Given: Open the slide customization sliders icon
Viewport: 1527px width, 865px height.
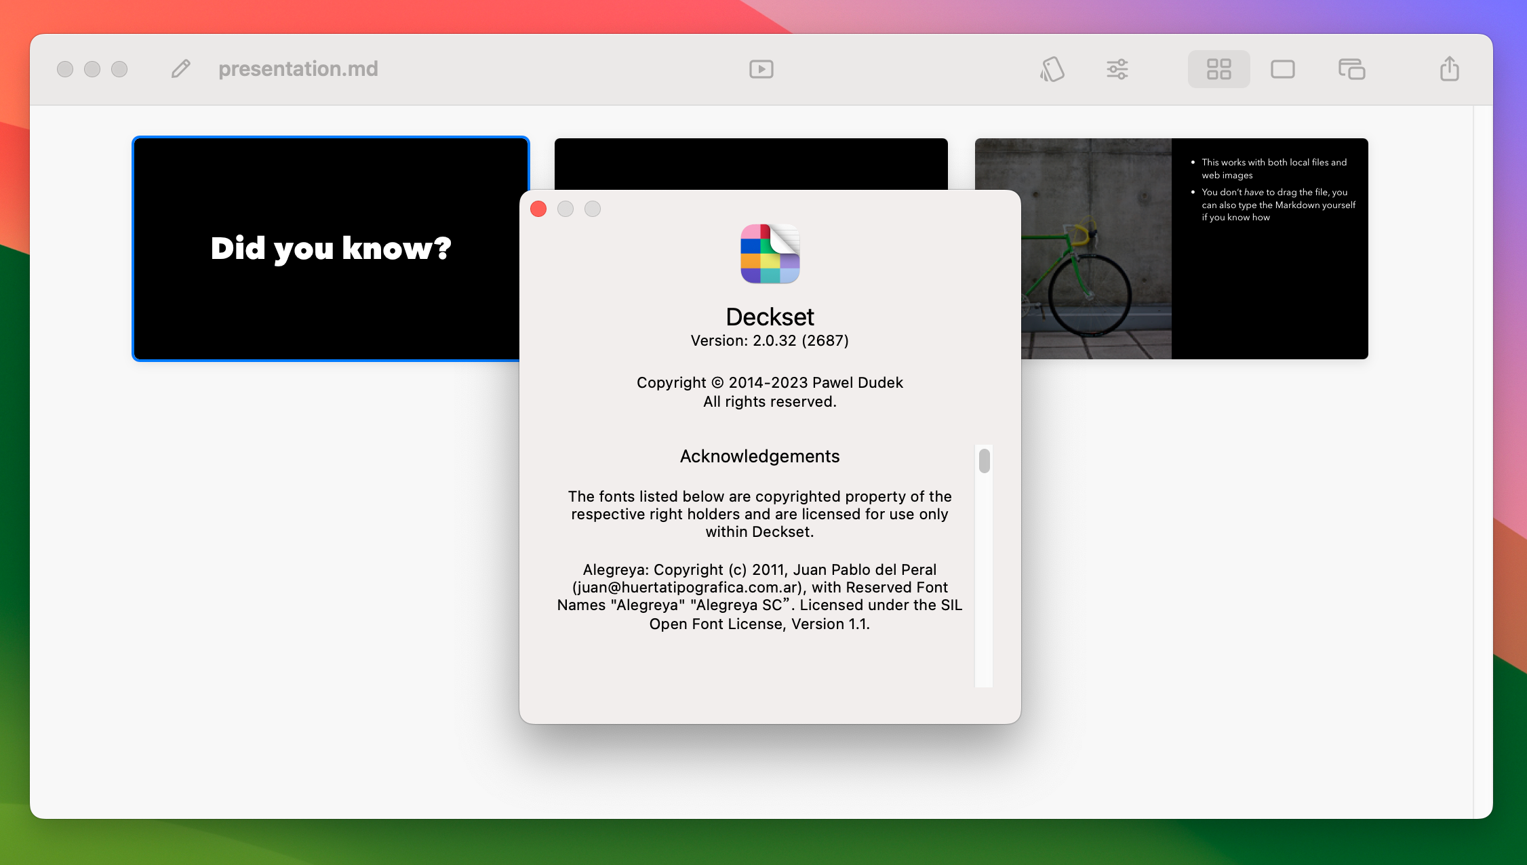Looking at the screenshot, I should tap(1117, 68).
